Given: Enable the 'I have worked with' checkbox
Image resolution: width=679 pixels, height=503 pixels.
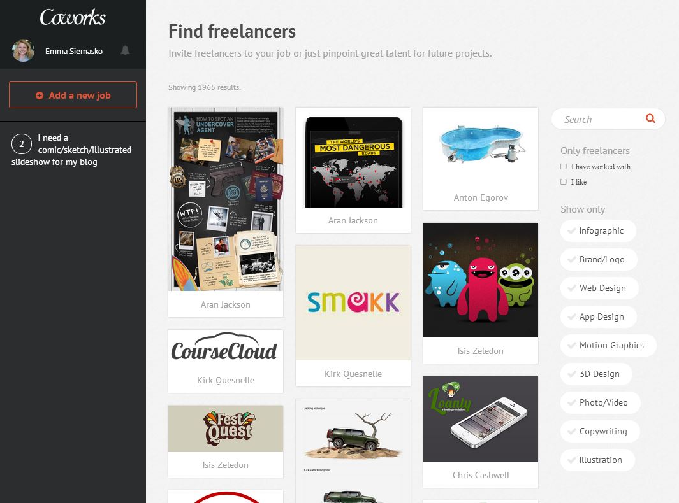Looking at the screenshot, I should [x=564, y=167].
